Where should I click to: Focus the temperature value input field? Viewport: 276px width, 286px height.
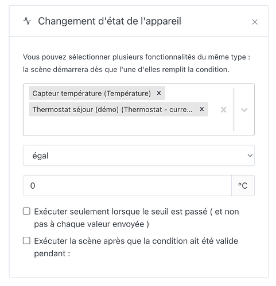(127, 185)
